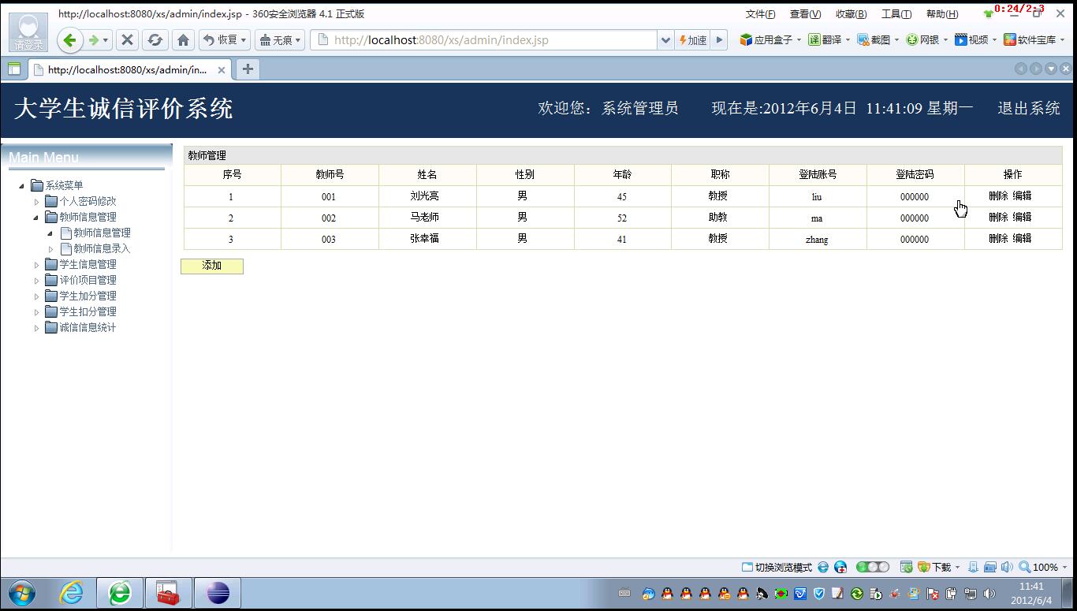Open the 收藏(B) menu

click(851, 14)
